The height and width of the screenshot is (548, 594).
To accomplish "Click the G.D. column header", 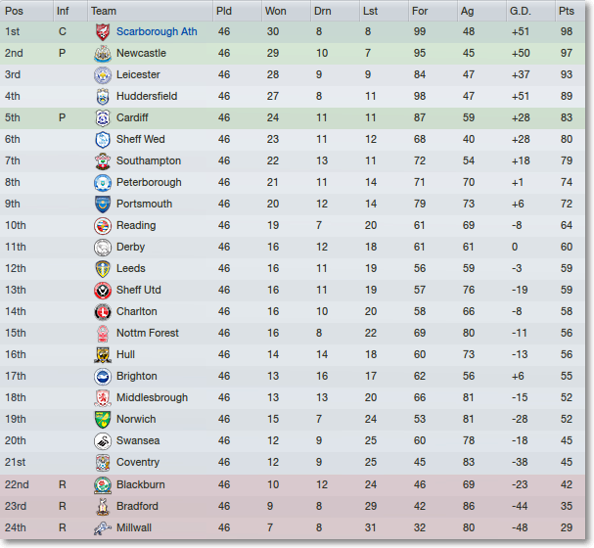I will coord(521,11).
